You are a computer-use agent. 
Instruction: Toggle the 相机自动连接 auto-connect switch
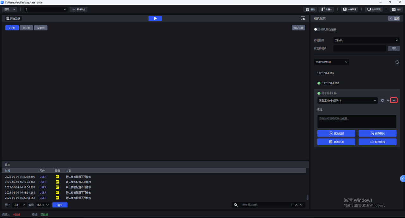(317, 29)
